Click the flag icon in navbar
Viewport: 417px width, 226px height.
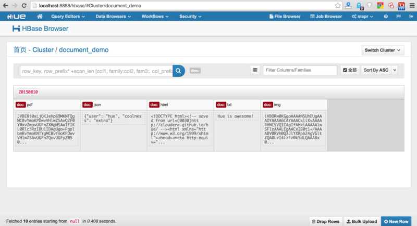tap(398, 17)
